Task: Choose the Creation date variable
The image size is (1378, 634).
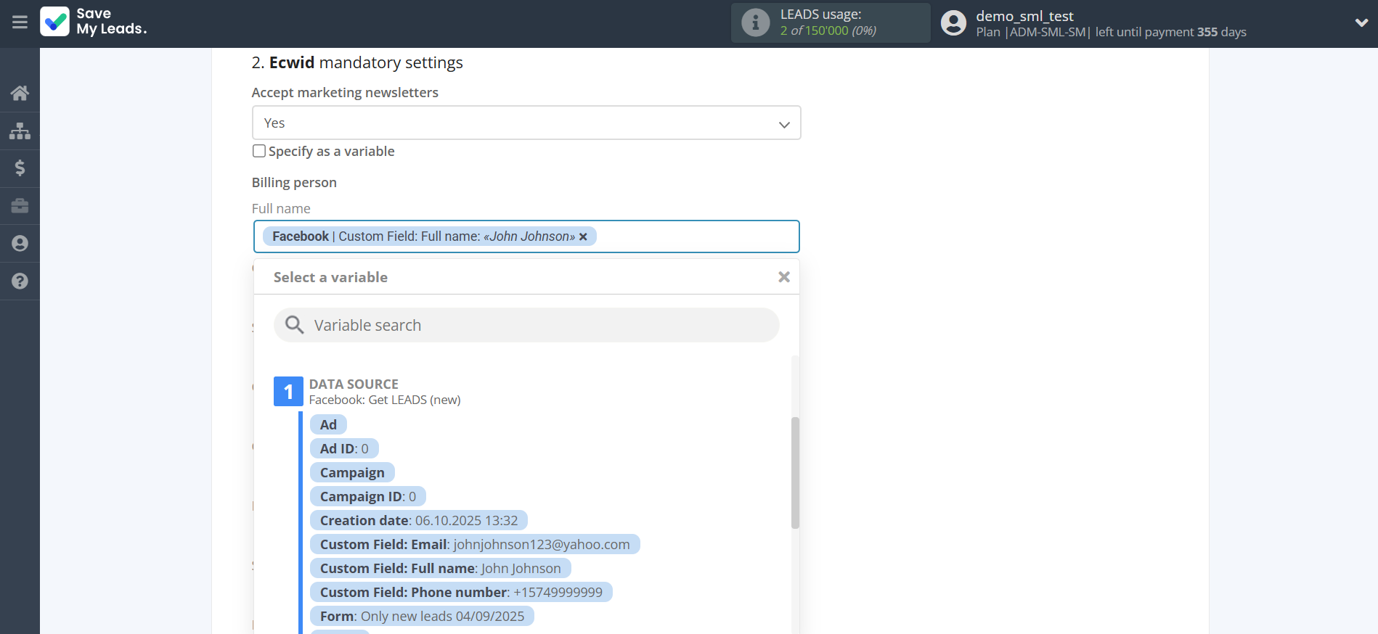Action: 418,521
